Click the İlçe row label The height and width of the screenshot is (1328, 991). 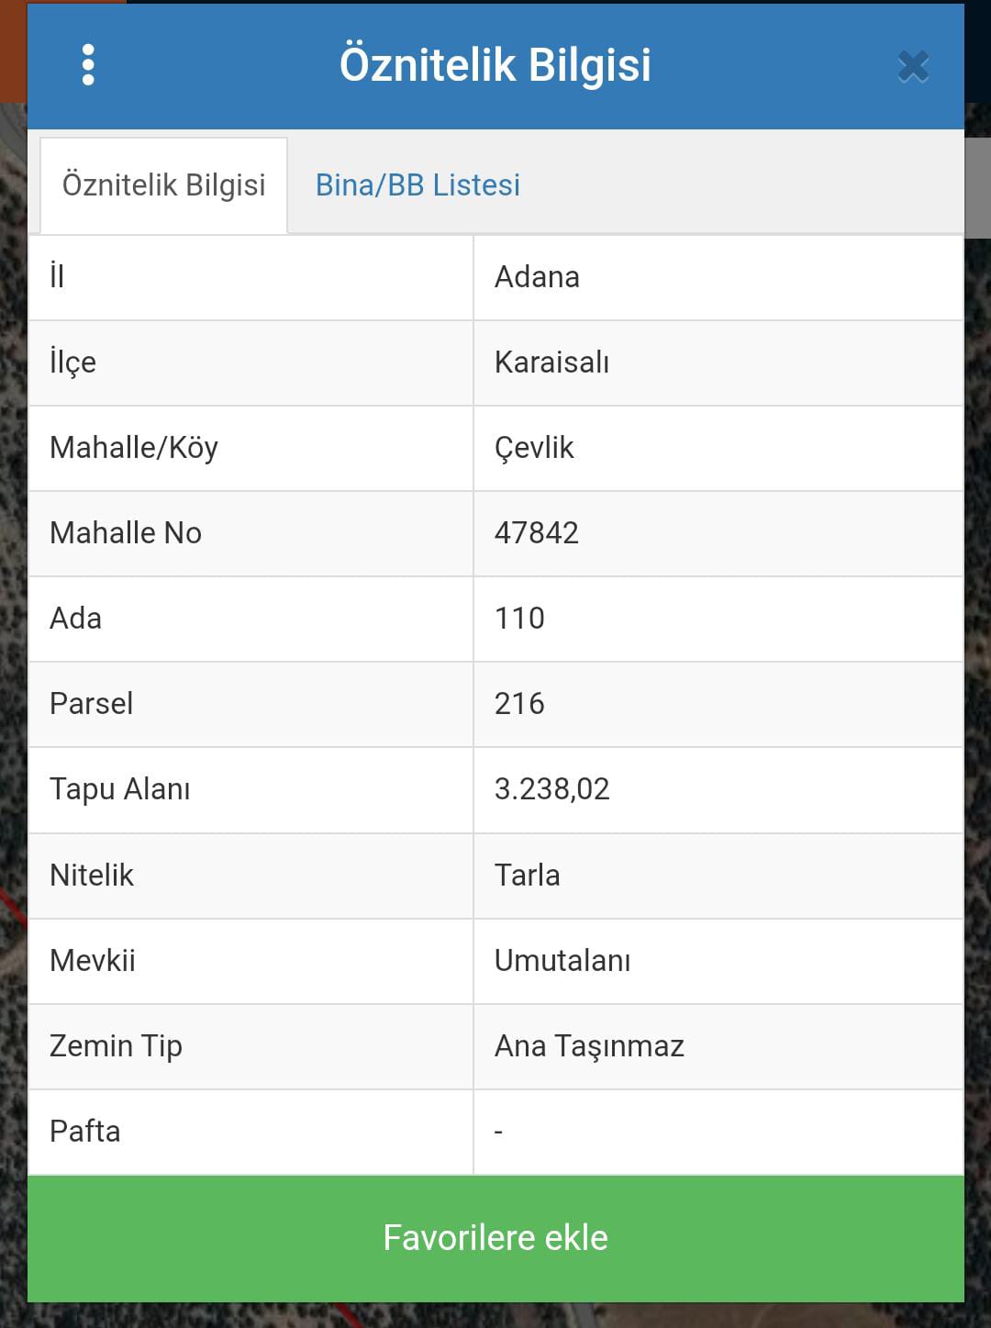point(73,363)
